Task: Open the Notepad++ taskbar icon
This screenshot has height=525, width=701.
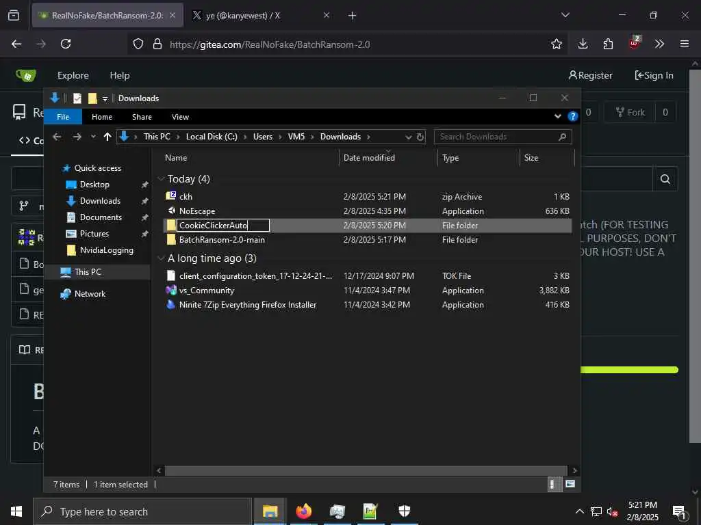Action: pos(370,511)
